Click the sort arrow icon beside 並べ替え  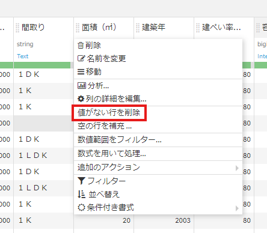[x=82, y=194]
